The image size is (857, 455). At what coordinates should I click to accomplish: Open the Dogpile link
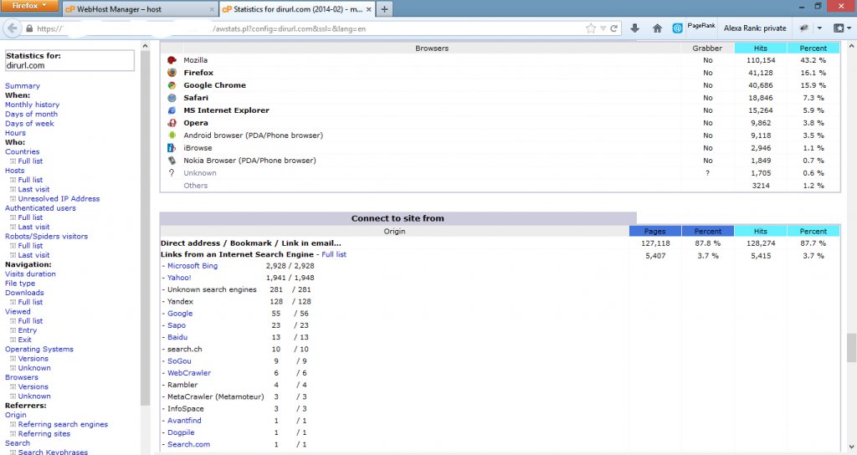click(181, 432)
